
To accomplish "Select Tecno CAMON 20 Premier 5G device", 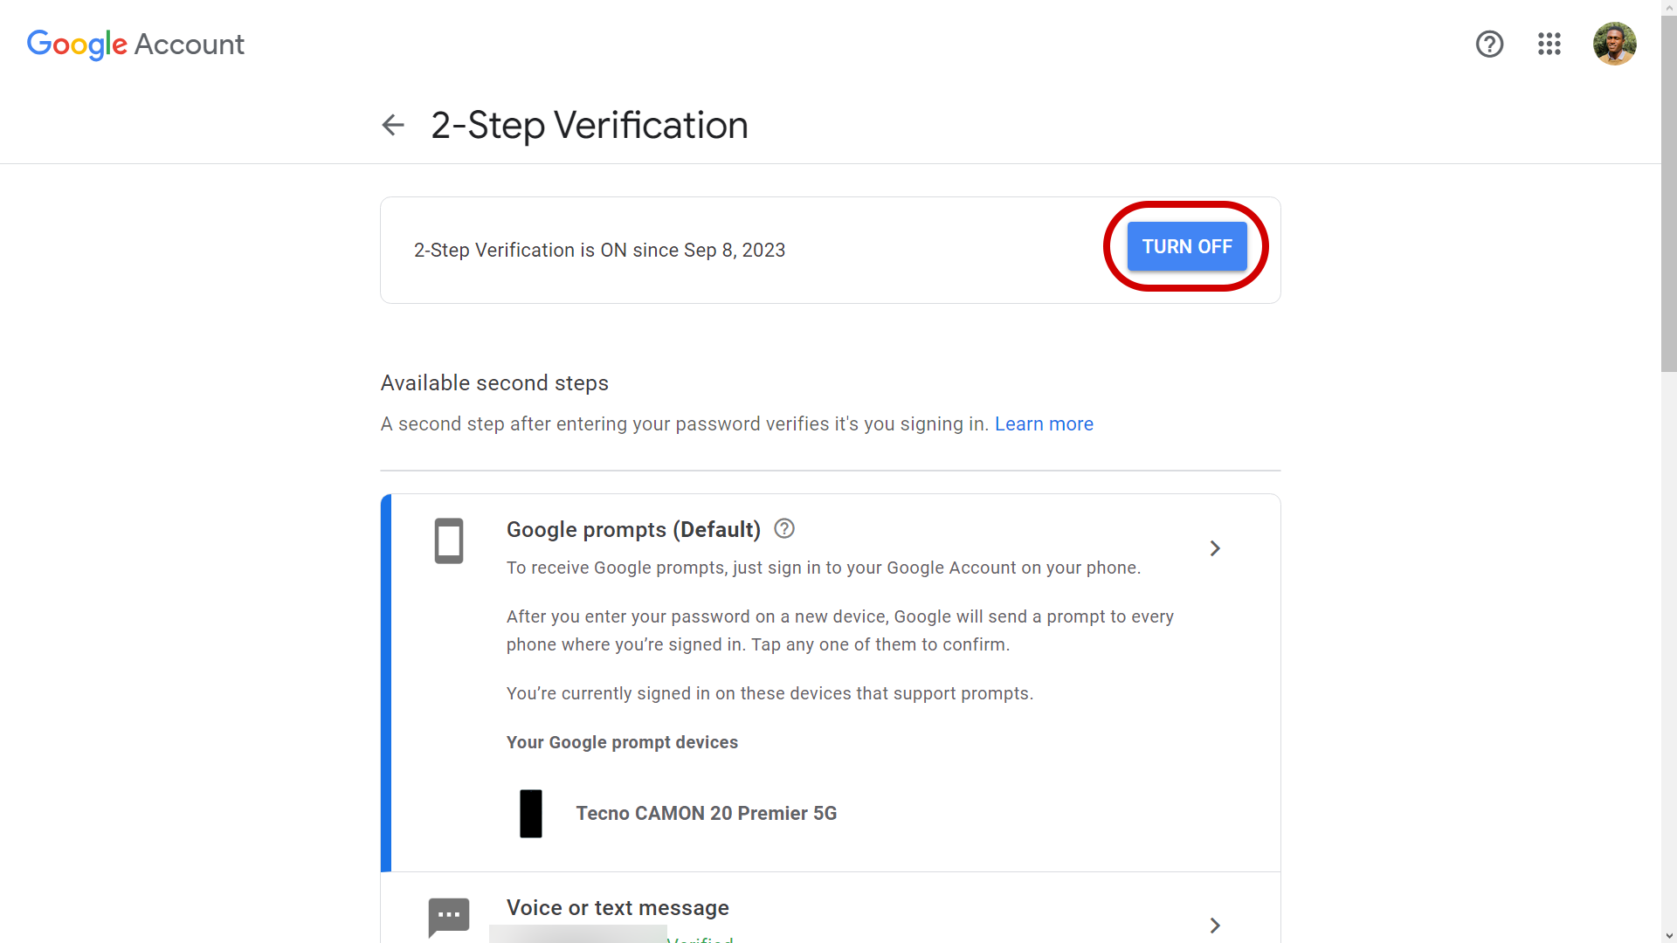I will coord(706,813).
